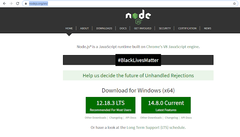View the Changelog under the Current button
Screen dimensions: 240x137
[x=171, y=118]
